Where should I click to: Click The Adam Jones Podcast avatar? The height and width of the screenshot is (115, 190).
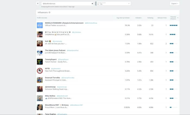pos(40,53)
